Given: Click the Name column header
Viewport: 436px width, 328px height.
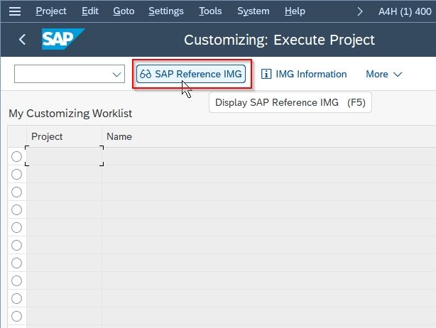Looking at the screenshot, I should 119,136.
